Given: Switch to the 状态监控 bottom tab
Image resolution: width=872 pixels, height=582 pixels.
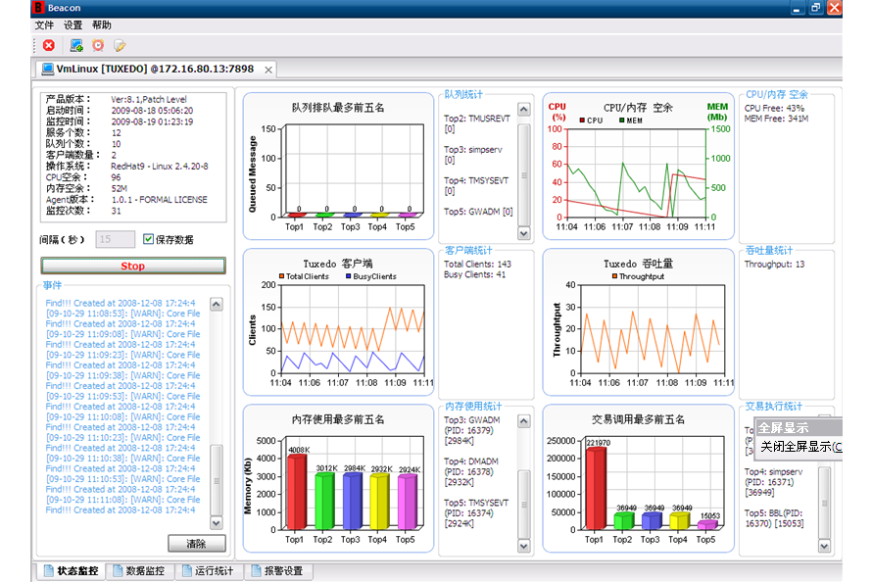Looking at the screenshot, I should [x=72, y=571].
